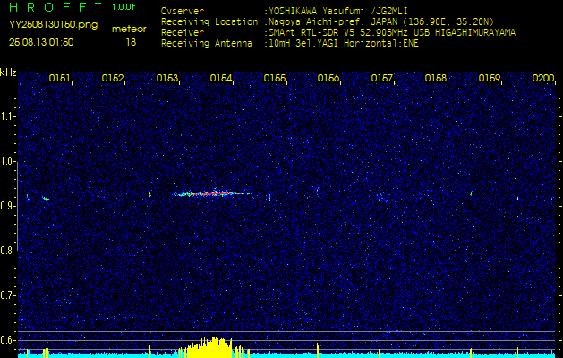This screenshot has width=563, height=358.
Task: Click the 'Receiving Antenna' label
Action: click(207, 44)
